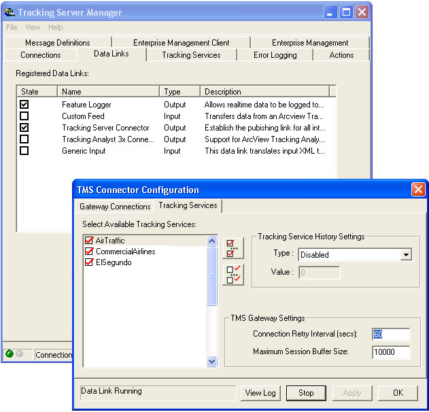Screen dimensions: 429x412
Task: Click the View Log button
Action: [260, 393]
